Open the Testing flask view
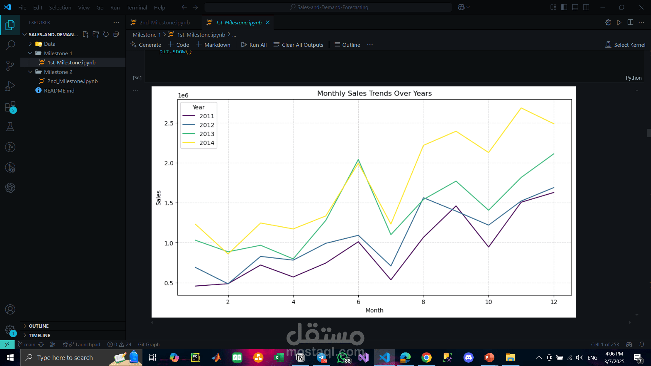 (x=10, y=127)
